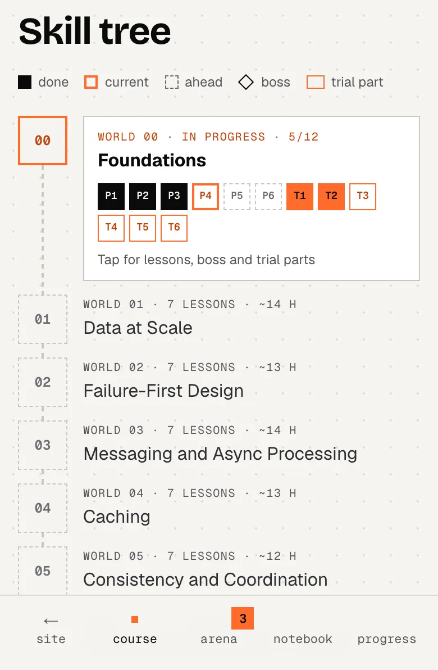Open trial part T2

[331, 197]
